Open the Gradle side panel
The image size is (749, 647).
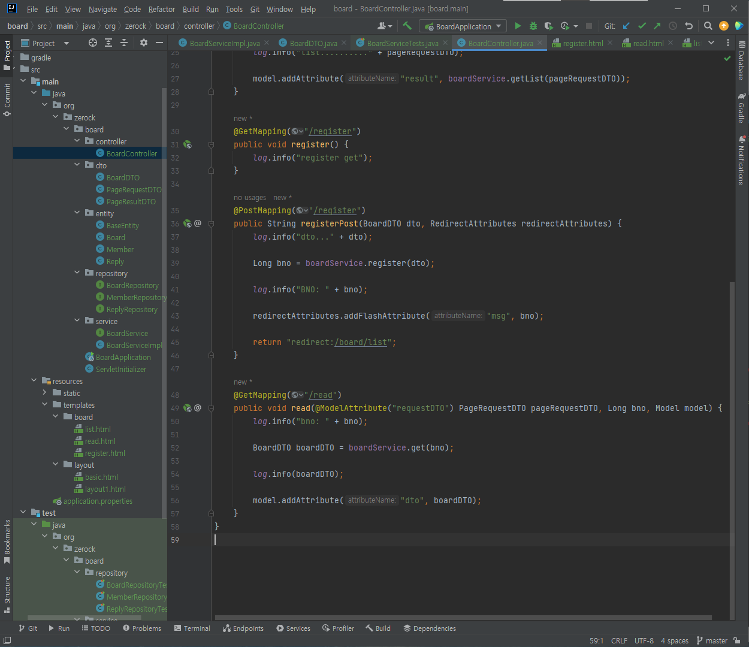[742, 108]
